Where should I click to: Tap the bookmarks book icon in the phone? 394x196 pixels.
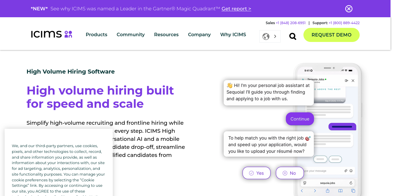click(x=340, y=191)
